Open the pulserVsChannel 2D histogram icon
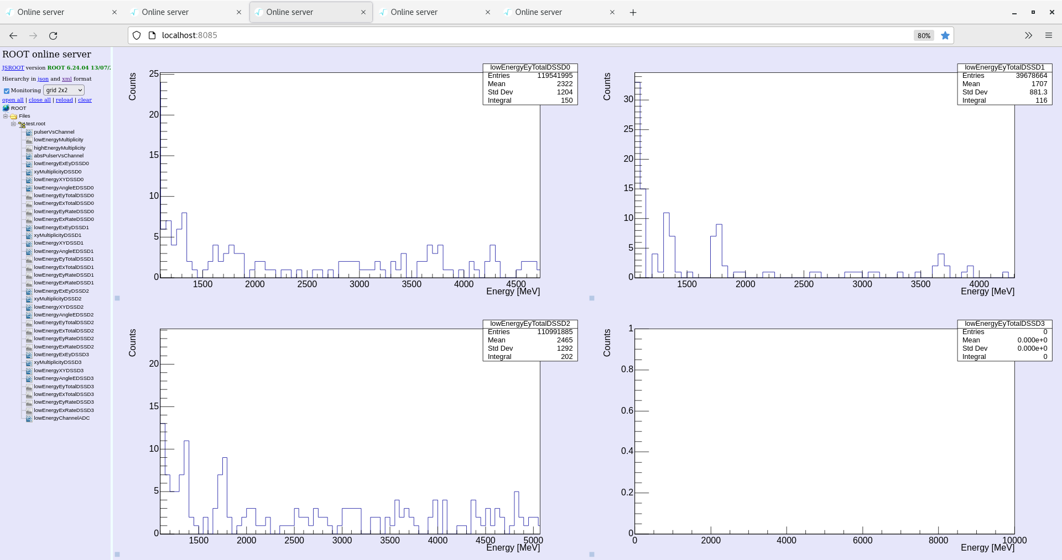Viewport: 1062px width, 560px height. click(x=28, y=132)
